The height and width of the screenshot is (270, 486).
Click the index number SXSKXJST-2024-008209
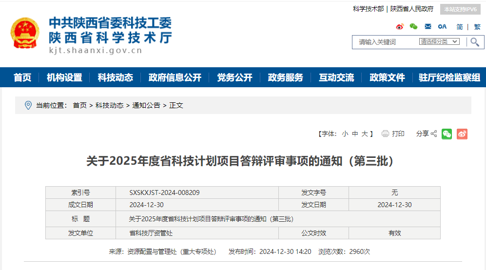coord(164,193)
